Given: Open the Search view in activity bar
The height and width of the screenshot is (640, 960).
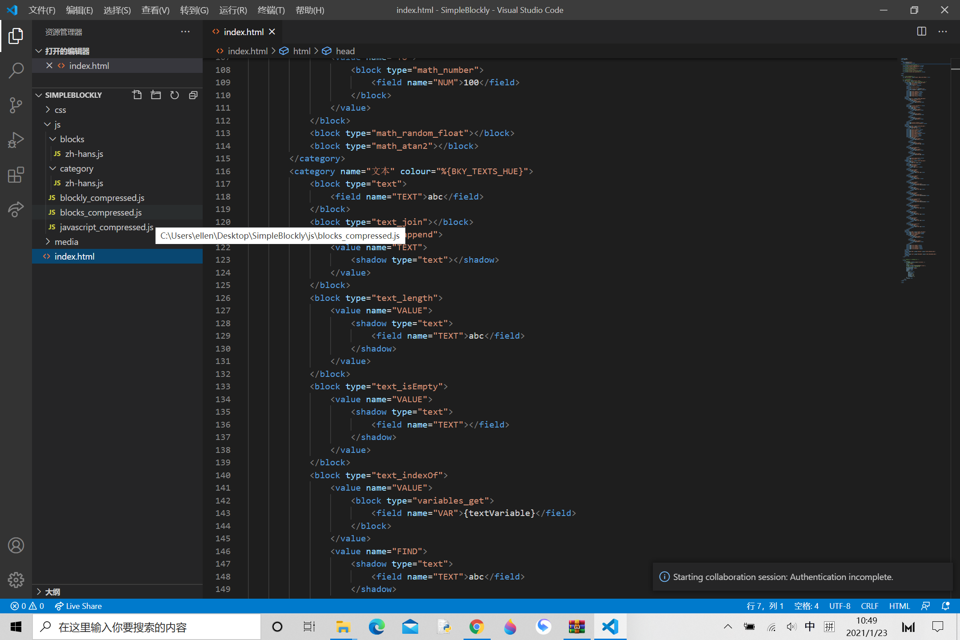Looking at the screenshot, I should [x=16, y=70].
